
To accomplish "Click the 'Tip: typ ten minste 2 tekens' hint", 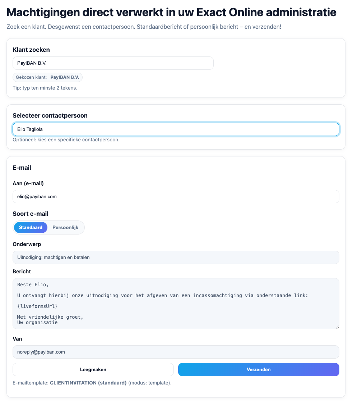I will click(45, 88).
